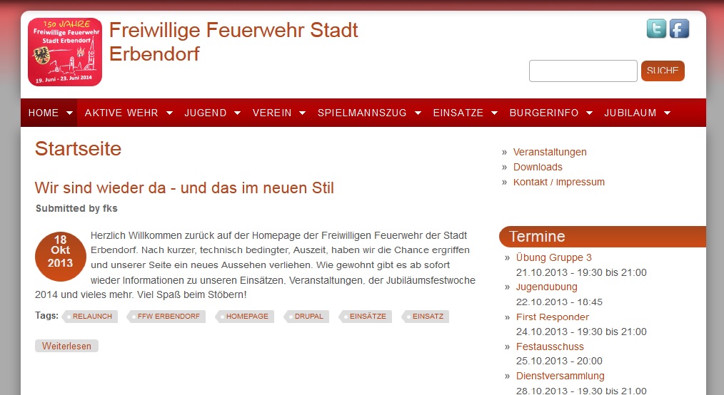Click the site title Freiwillige Feuerwehr Stadt Erbendorf
This screenshot has height=395, width=724.
pos(233,42)
